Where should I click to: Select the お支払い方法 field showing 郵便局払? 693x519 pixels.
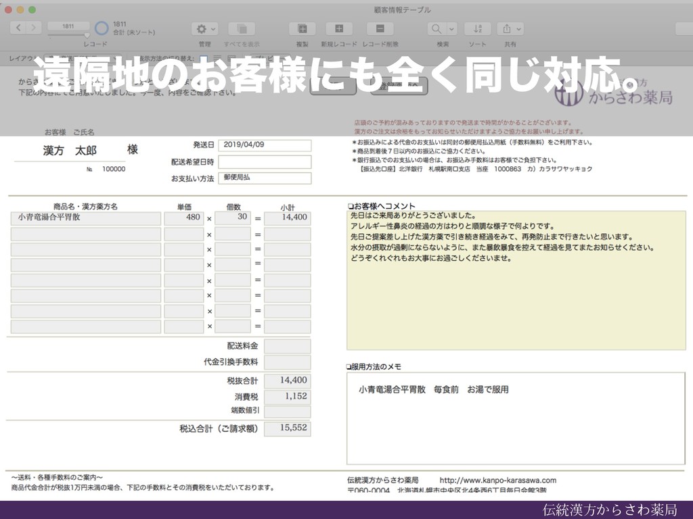coord(265,178)
